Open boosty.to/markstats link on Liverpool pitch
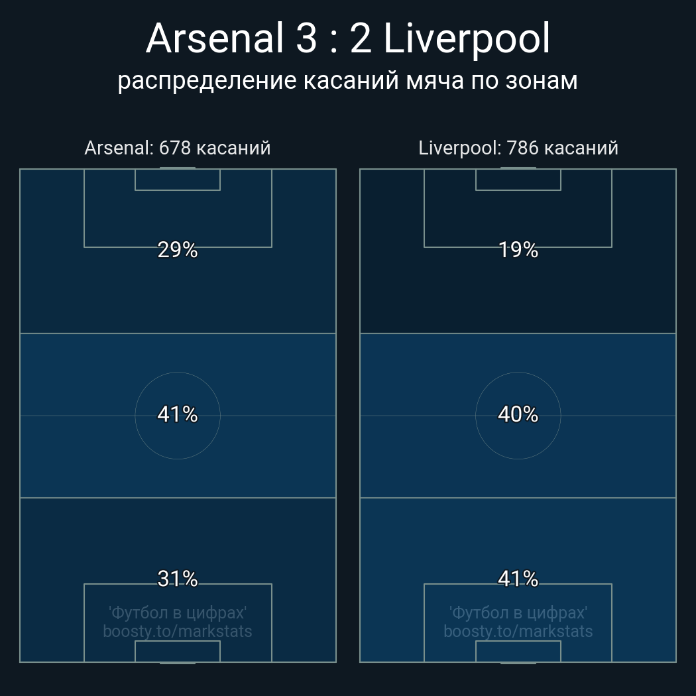 pyautogui.click(x=518, y=631)
